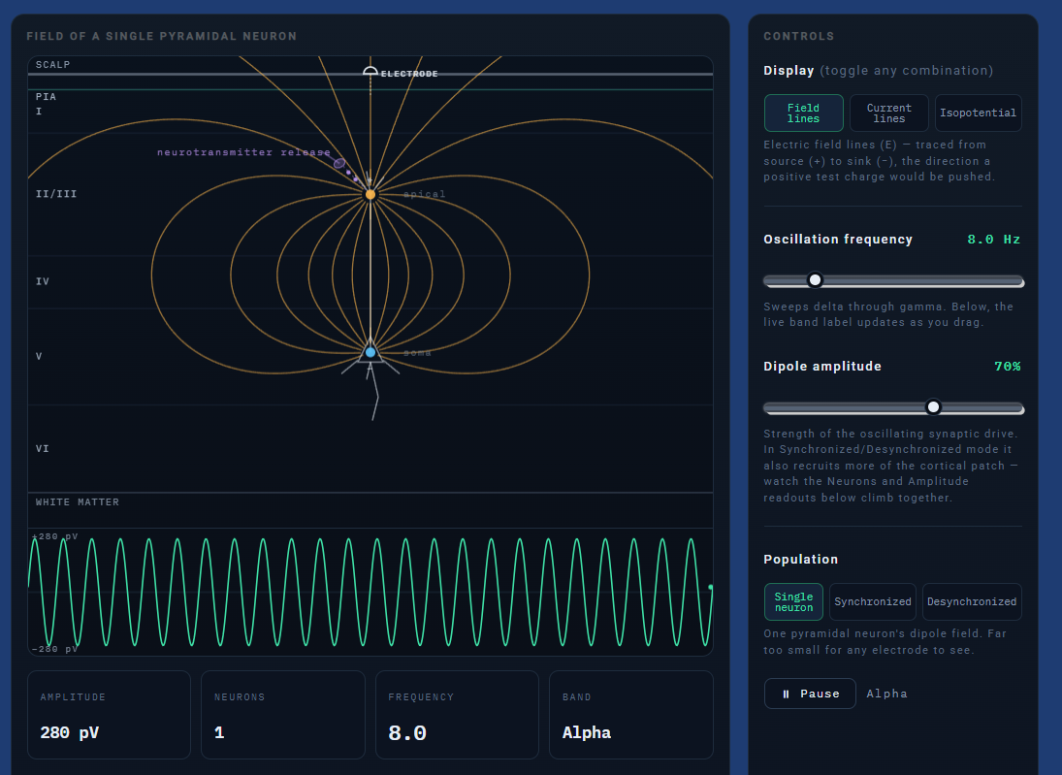Click the IV cortical layer label
This screenshot has height=775, width=1062.
coord(42,281)
